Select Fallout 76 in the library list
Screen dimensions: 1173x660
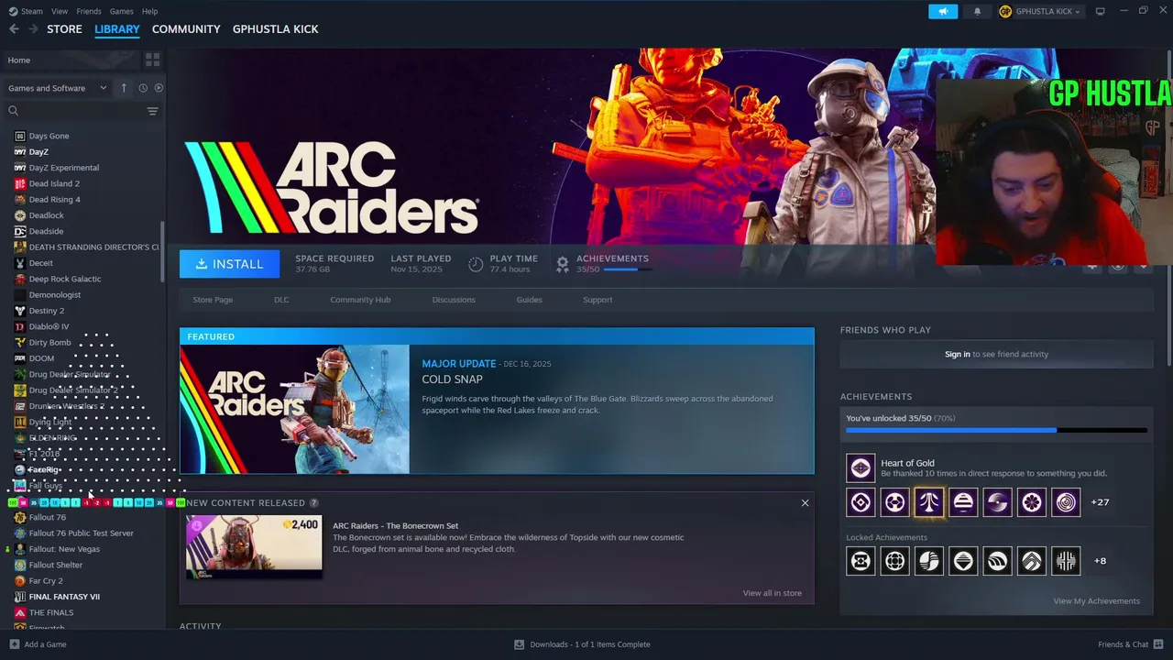47,517
